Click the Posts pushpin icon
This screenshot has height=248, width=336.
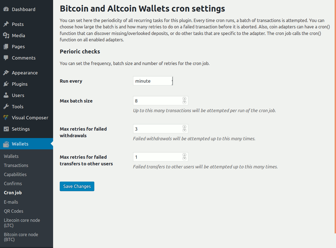coord(6,24)
